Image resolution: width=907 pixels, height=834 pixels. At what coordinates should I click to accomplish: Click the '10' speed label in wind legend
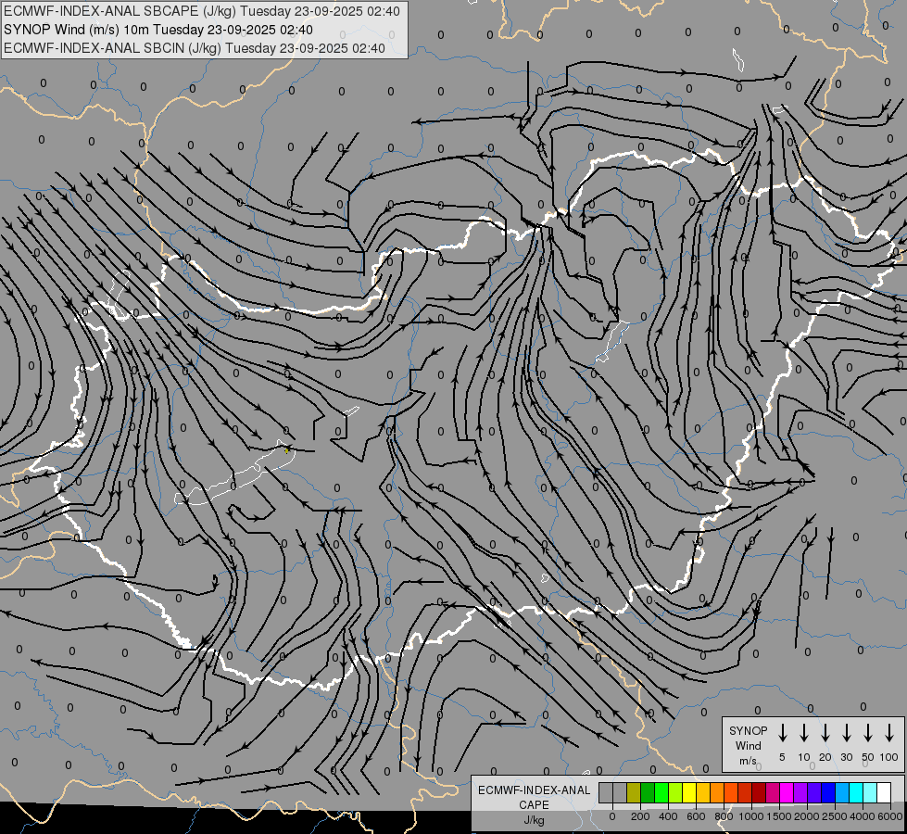point(803,757)
